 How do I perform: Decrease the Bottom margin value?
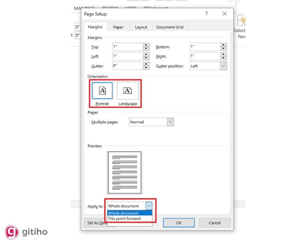[x=223, y=48]
